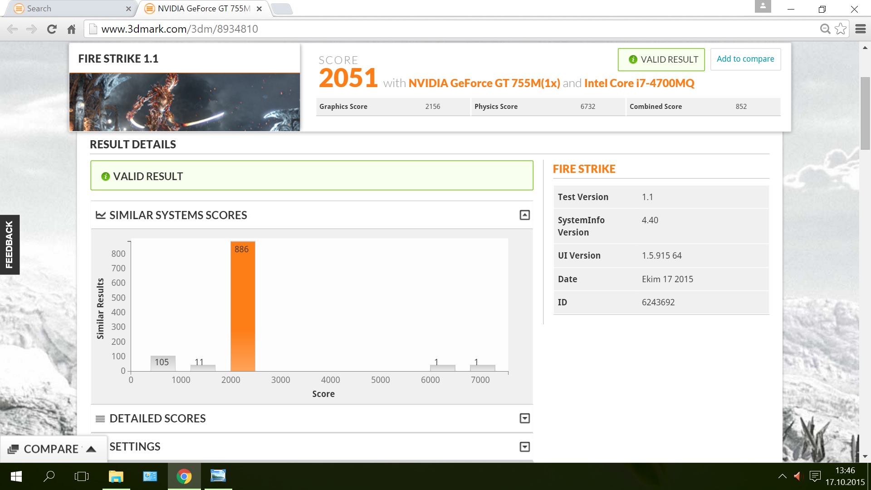The width and height of the screenshot is (871, 490).
Task: Click the VALID RESULT button near score
Action: pos(661,59)
